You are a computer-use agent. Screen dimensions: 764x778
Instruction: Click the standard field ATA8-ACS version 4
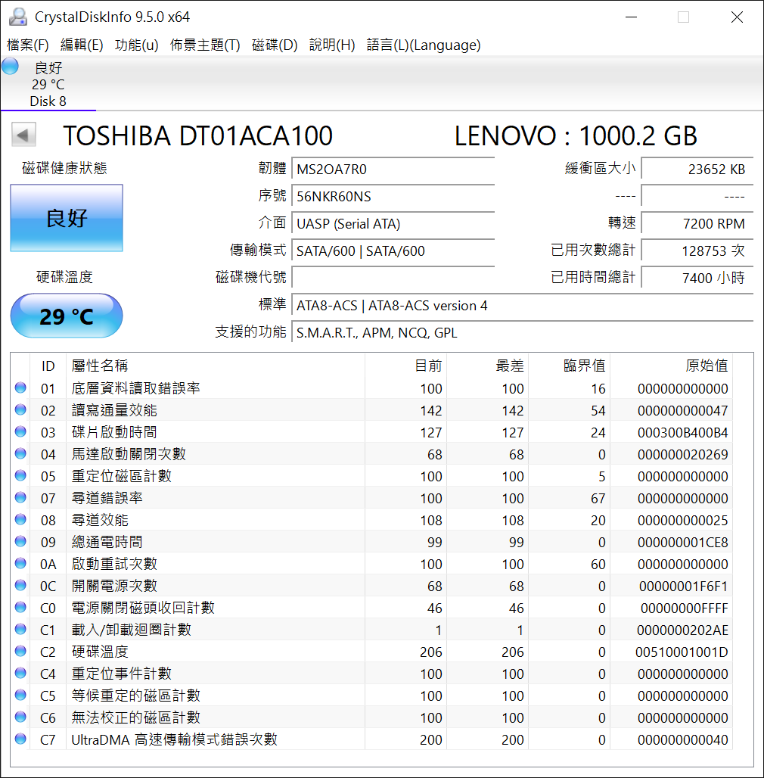(x=523, y=306)
